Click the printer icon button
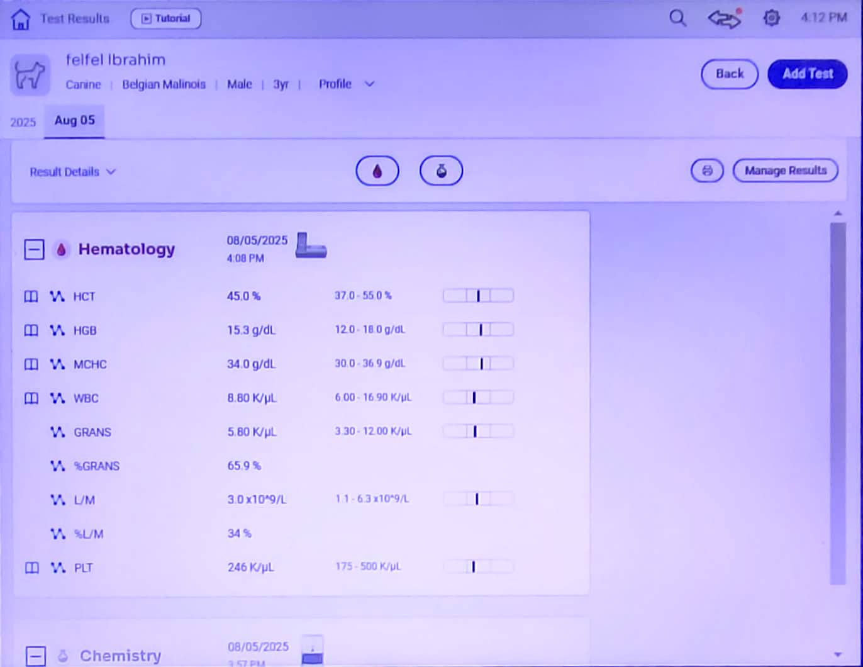 pyautogui.click(x=707, y=171)
